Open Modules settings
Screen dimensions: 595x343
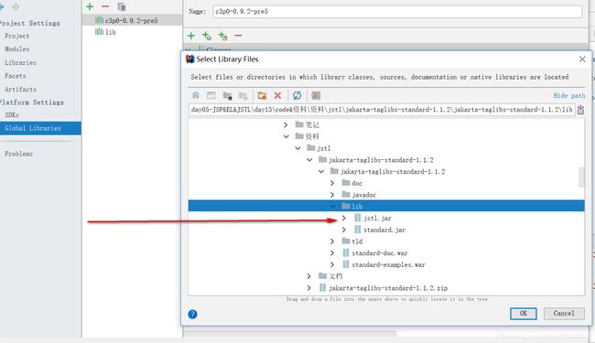(17, 48)
